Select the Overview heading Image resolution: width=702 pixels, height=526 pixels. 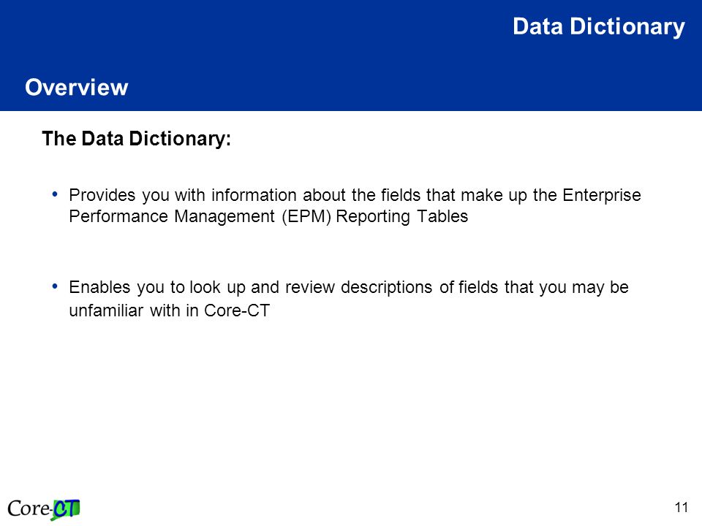pyautogui.click(x=77, y=87)
